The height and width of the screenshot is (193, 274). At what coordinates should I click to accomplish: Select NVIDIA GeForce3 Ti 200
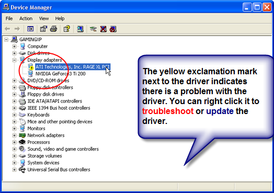pos(61,74)
